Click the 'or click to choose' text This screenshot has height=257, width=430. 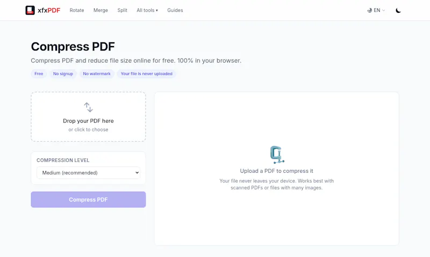[x=88, y=130]
